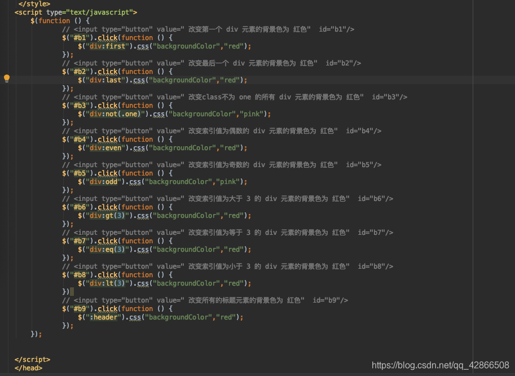This screenshot has height=376, width=515.
Task: Click the "#b2" selector string
Action: coord(80,72)
